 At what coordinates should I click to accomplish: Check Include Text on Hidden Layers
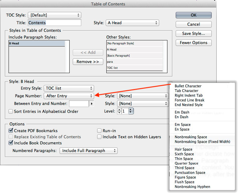pyautogui.click(x=99, y=137)
